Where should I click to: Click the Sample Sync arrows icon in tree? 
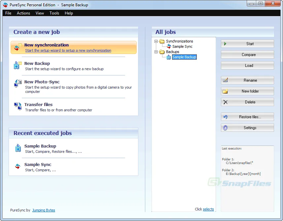click(x=169, y=46)
